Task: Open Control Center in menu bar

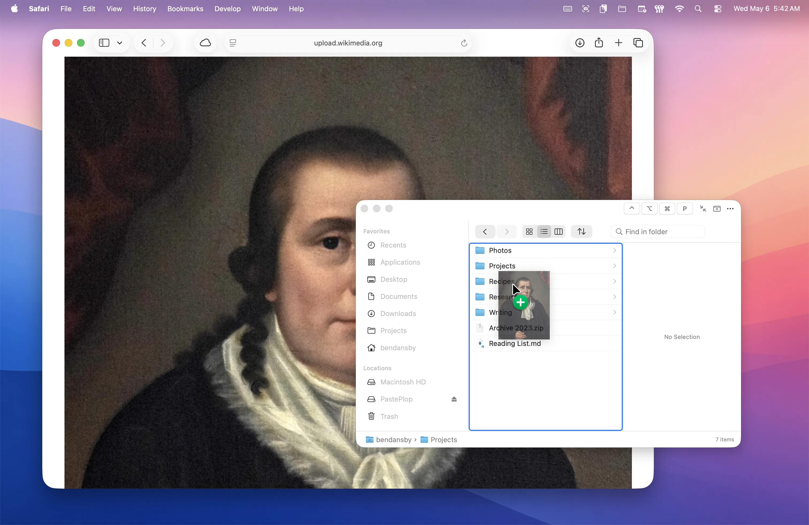Action: tap(718, 9)
